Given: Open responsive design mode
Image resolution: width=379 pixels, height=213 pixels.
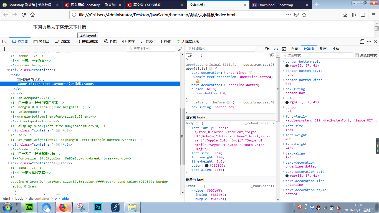Looking at the screenshot, I should coord(362,42).
